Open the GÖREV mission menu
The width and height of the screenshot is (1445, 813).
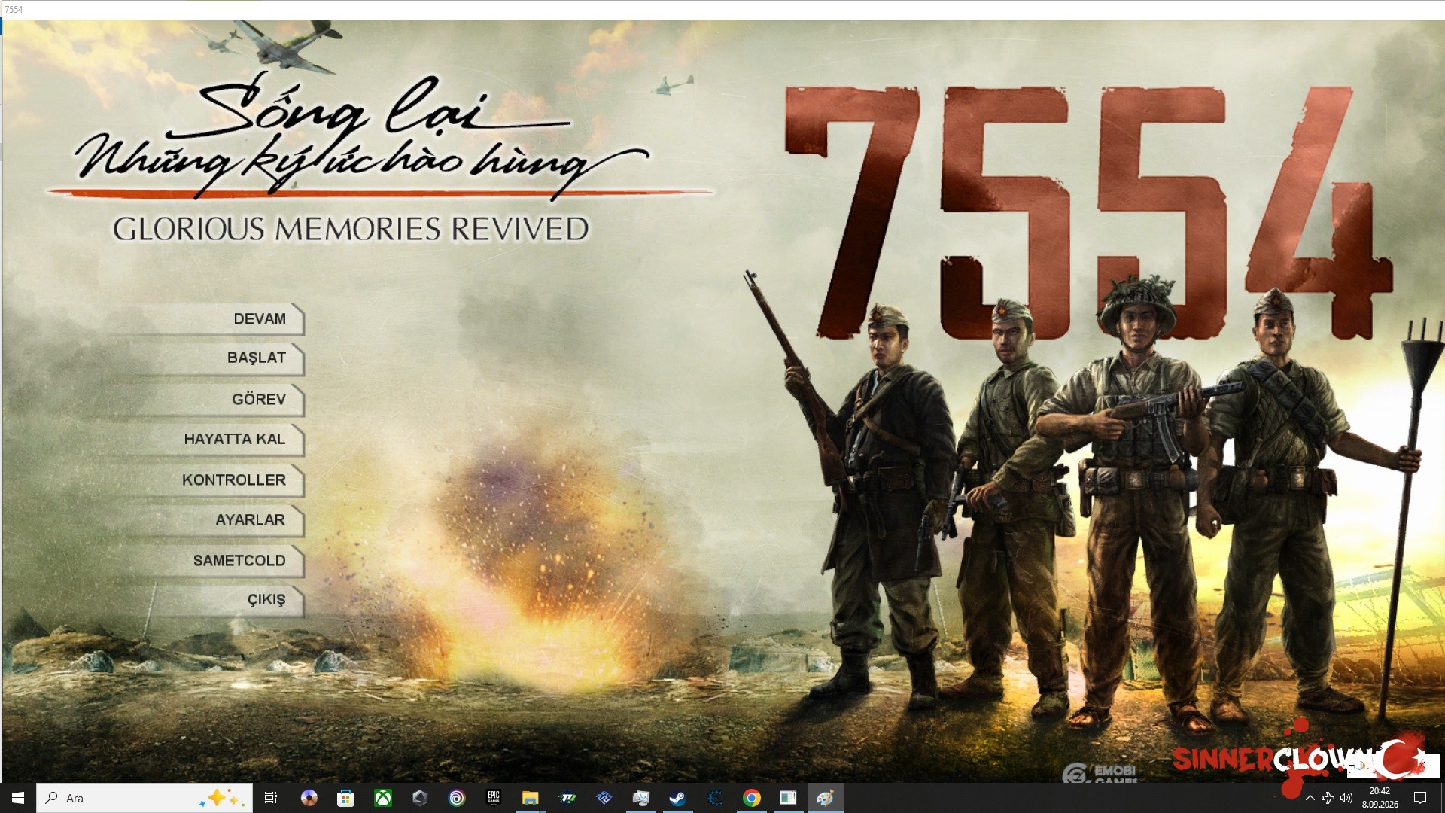[258, 399]
